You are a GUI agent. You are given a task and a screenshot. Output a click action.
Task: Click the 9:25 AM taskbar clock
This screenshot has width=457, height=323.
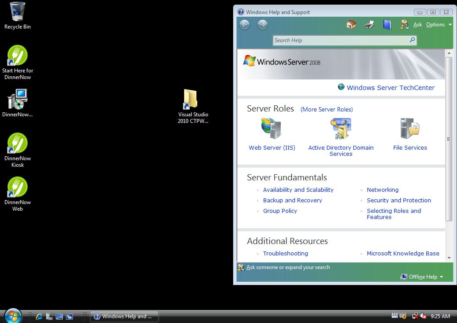point(440,316)
